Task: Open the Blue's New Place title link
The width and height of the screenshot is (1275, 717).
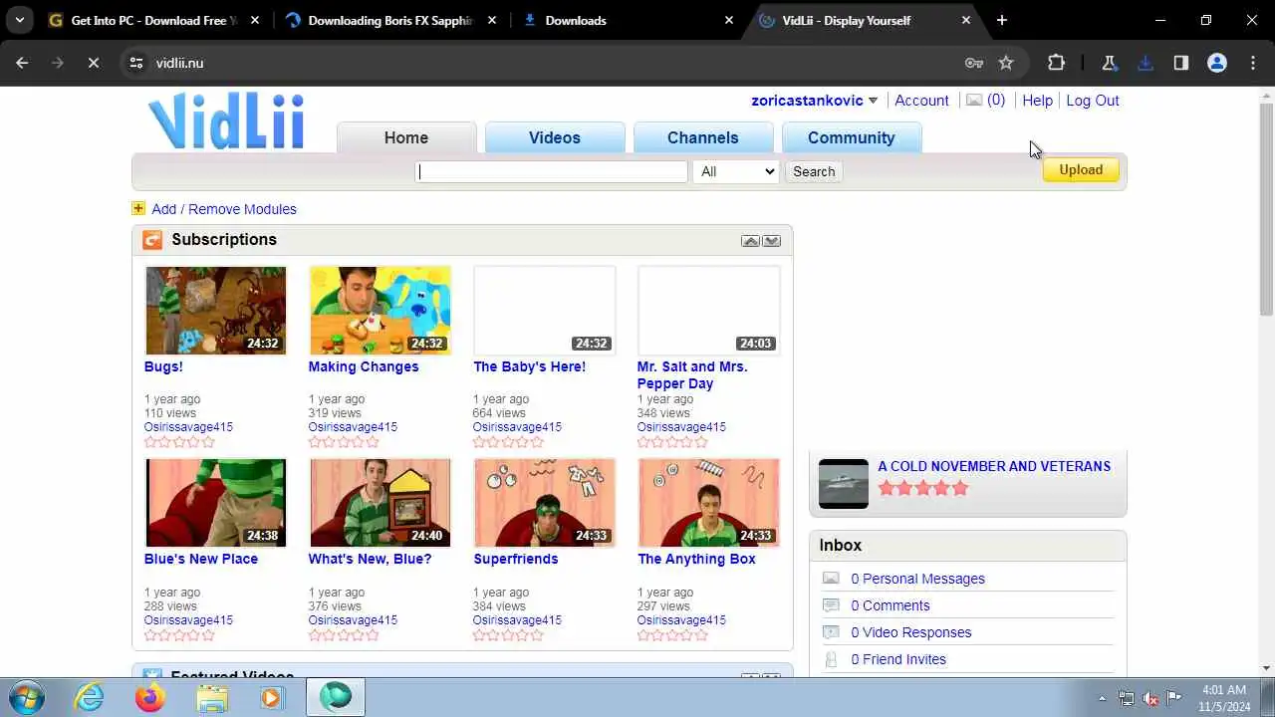Action: pyautogui.click(x=201, y=559)
